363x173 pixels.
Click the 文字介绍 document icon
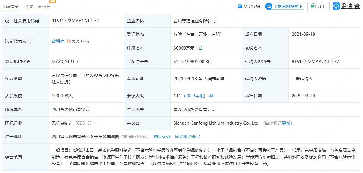[240, 6]
